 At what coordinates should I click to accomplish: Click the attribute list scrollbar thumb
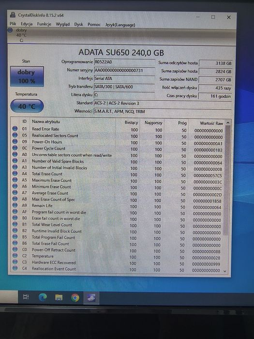coord(227,180)
